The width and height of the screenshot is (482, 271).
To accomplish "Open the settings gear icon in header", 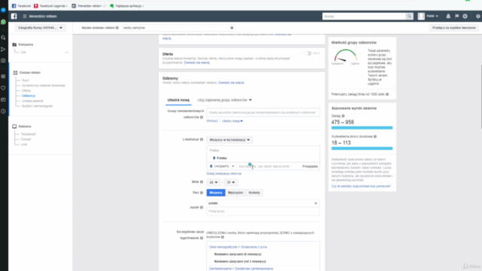I will (465, 17).
